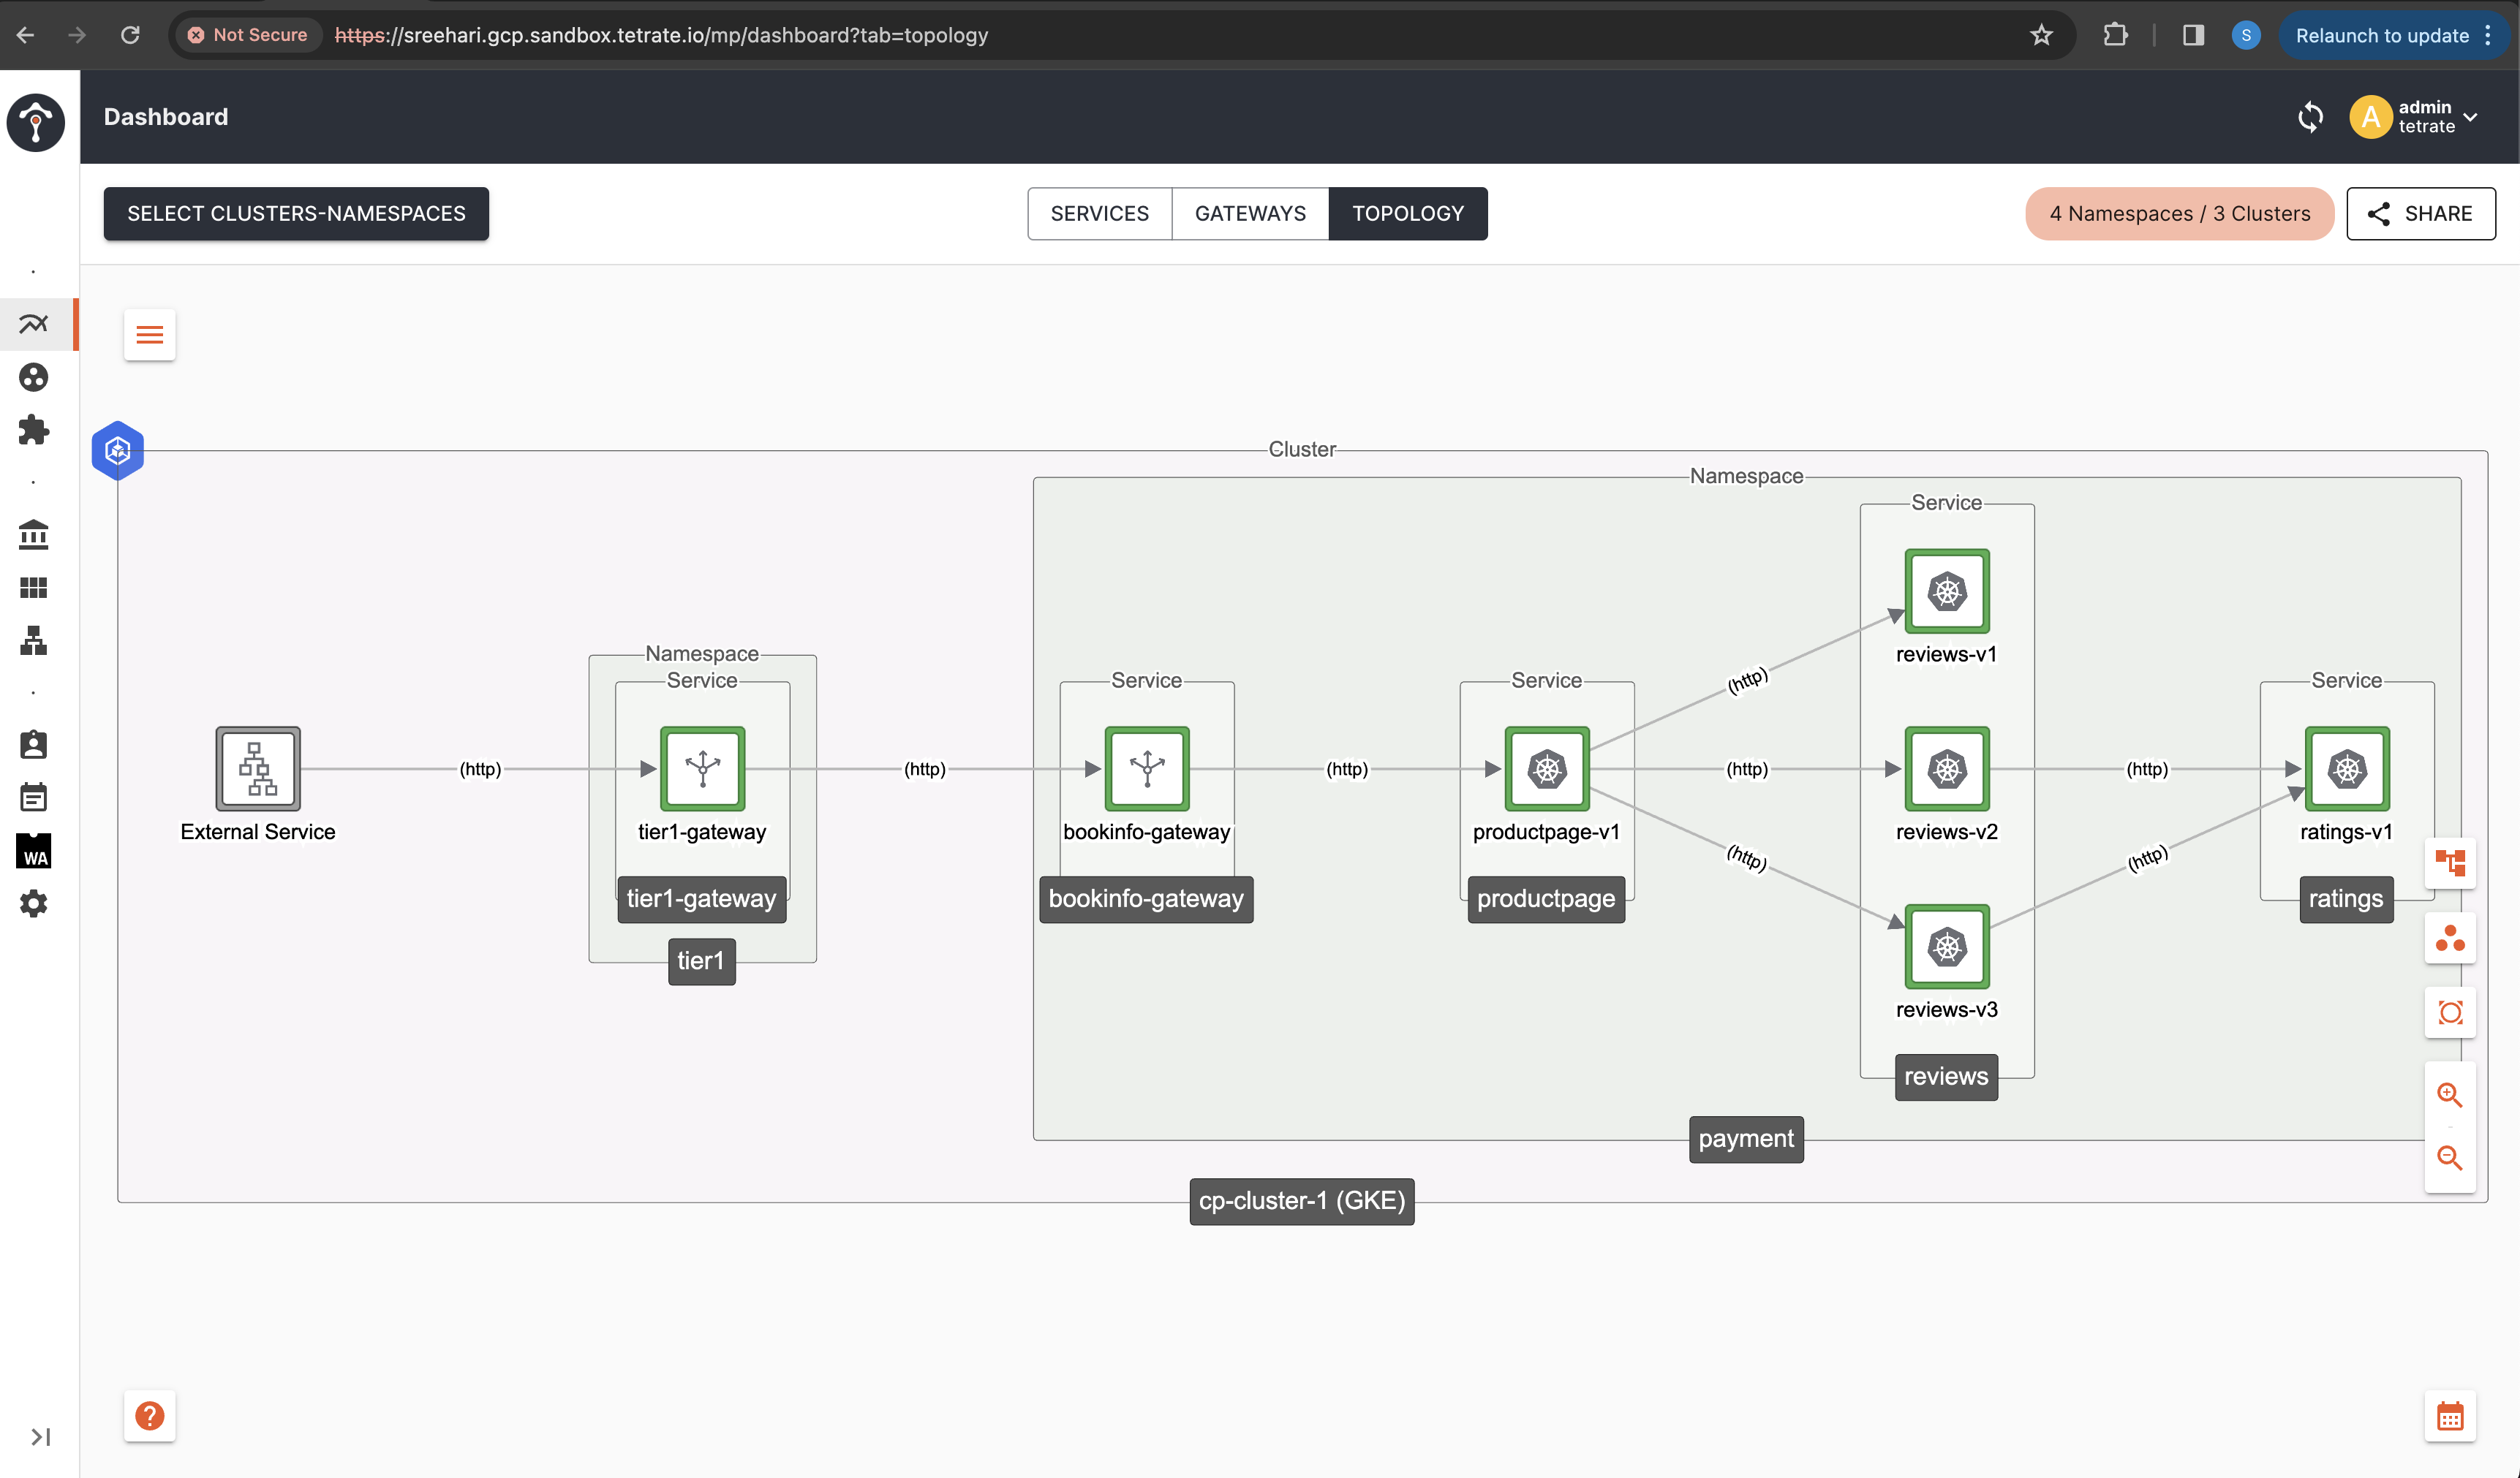Expand the hamburger menu icon

click(x=150, y=334)
